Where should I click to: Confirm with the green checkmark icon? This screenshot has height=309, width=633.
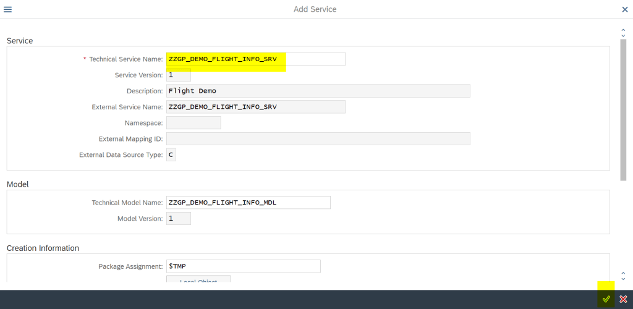pos(606,299)
